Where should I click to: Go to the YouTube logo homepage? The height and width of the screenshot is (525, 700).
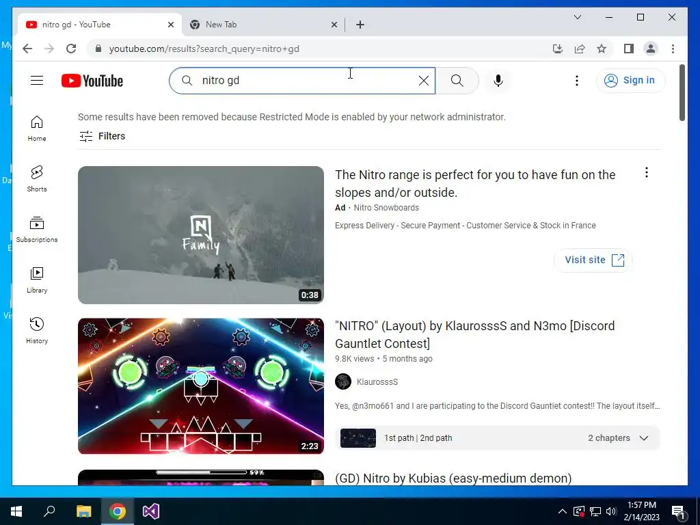[x=92, y=81]
